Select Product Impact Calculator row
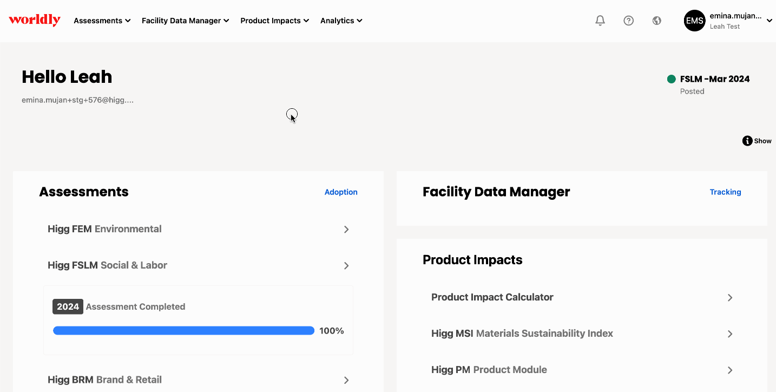 582,297
